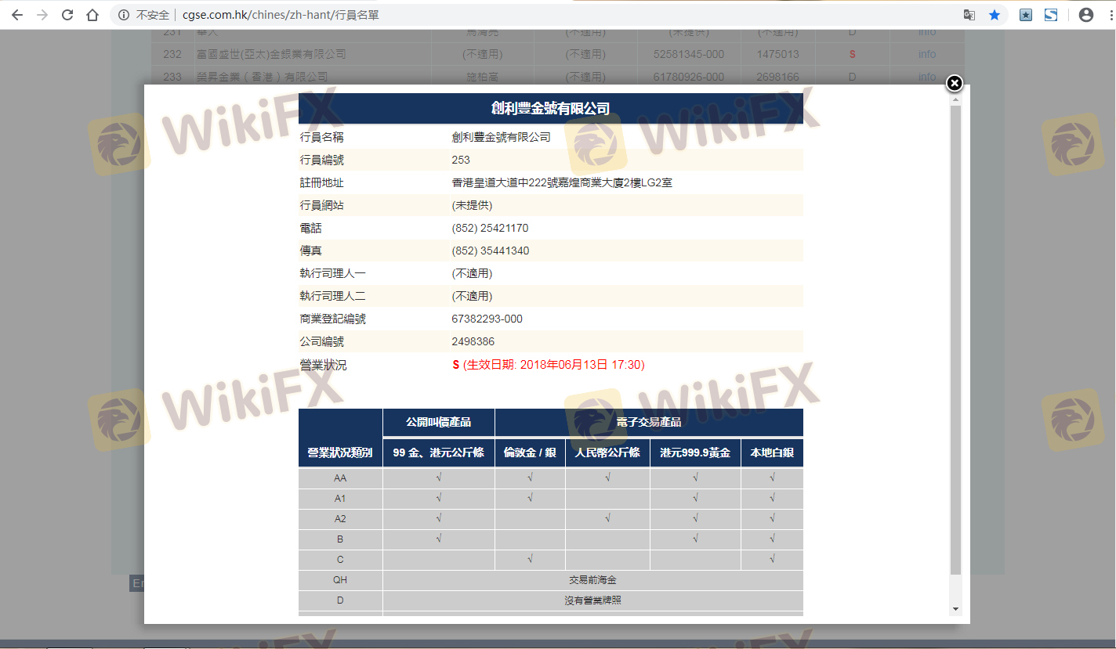The width and height of the screenshot is (1116, 649).
Task: Click the 倫敦金 / 銀 column header
Action: [x=530, y=452]
